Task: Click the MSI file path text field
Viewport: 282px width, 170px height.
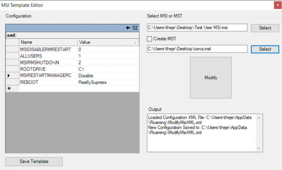Action: [197, 28]
